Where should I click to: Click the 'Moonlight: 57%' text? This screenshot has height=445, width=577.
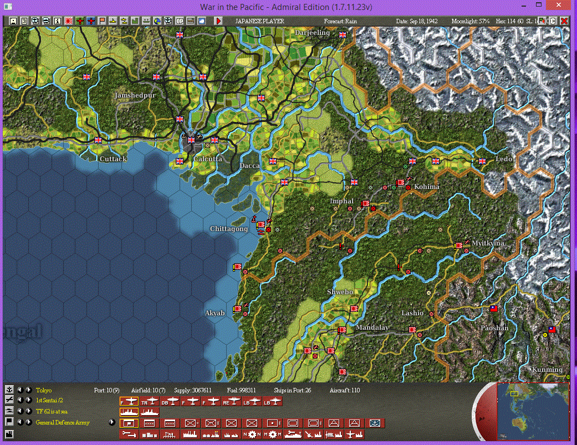point(471,21)
